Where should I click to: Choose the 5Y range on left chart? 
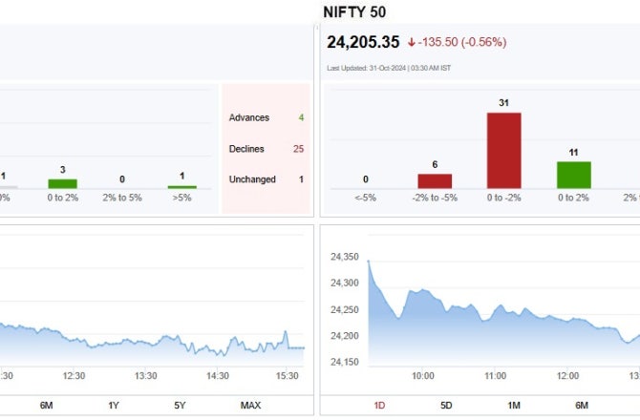tap(180, 406)
